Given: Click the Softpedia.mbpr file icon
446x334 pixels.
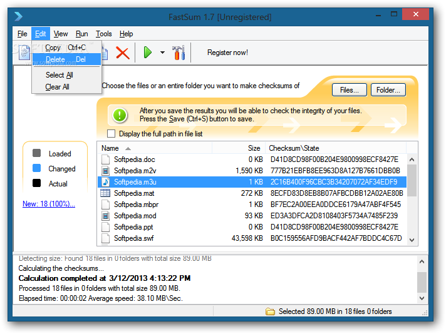Looking at the screenshot, I should [x=105, y=205].
